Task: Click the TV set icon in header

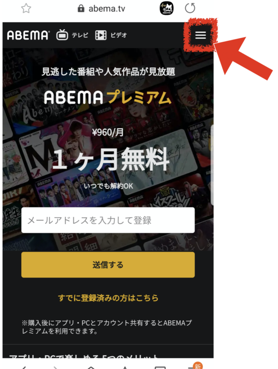Action: tap(62, 35)
